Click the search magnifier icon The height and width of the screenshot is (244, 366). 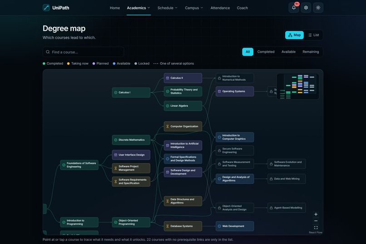click(48, 52)
